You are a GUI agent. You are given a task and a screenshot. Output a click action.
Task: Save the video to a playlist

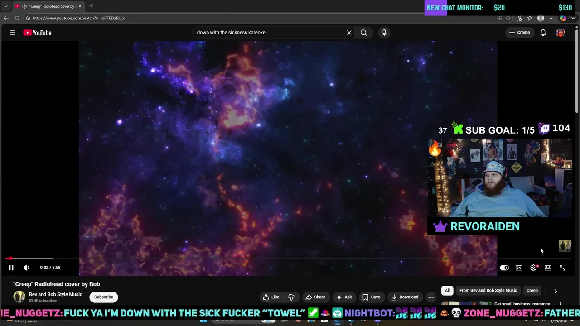(x=371, y=297)
